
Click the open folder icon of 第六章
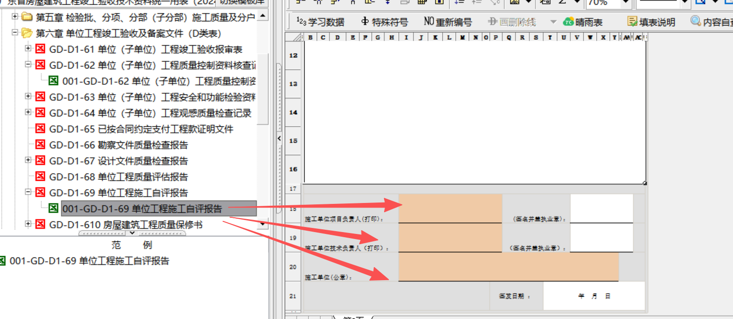pyautogui.click(x=27, y=33)
